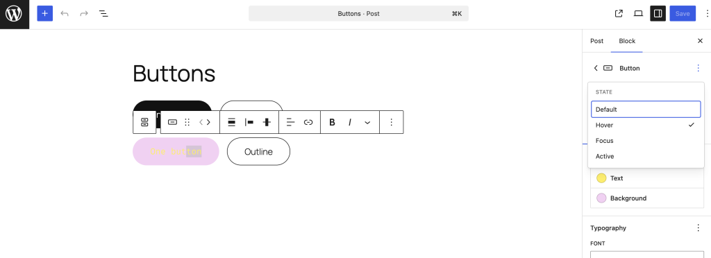Click the link icon in block toolbar
Viewport: 711px width, 258px height.
point(308,122)
